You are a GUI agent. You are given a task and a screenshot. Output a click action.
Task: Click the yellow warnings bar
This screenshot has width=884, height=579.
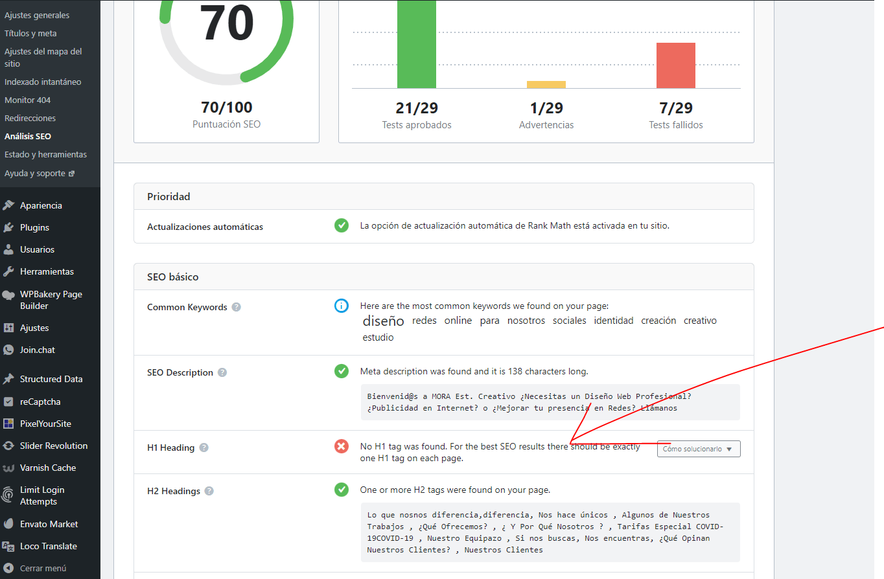pos(546,84)
